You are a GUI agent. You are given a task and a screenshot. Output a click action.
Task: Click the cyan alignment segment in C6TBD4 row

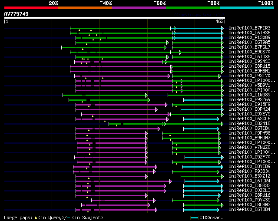pyautogui.click(x=200, y=210)
